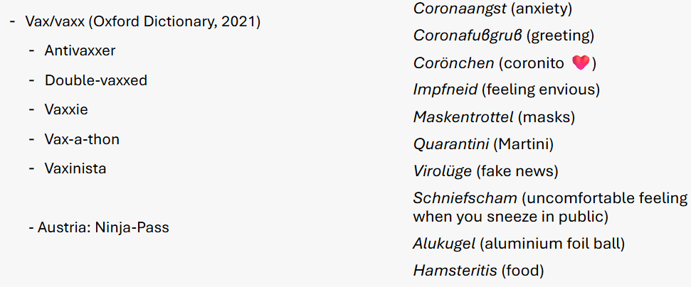The width and height of the screenshot is (691, 287).
Task: Select the word Vaxxie
Action: (65, 110)
